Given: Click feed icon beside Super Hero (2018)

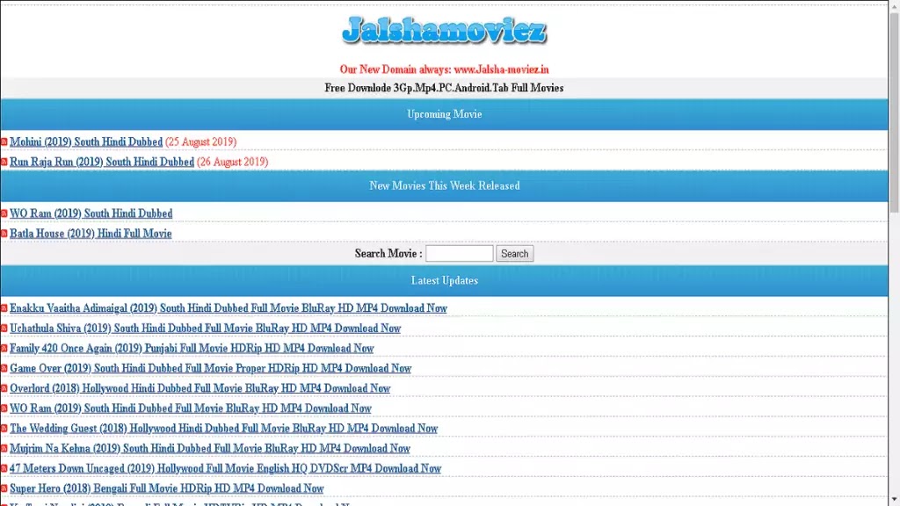Looking at the screenshot, I should click(x=4, y=488).
